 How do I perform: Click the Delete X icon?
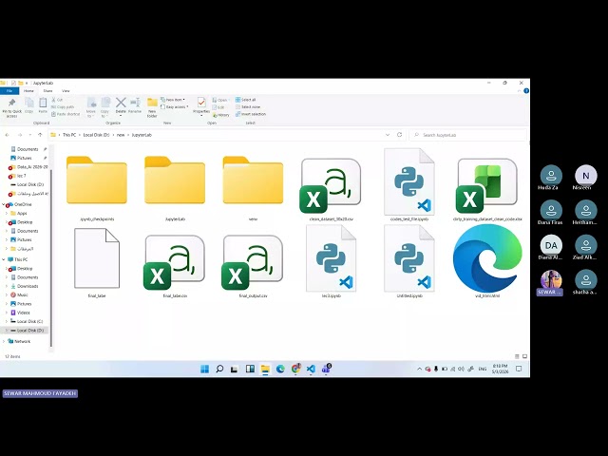tap(121, 103)
